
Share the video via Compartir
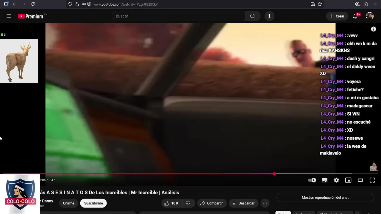click(211, 203)
